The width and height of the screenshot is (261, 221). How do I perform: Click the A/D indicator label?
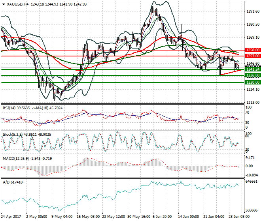[6, 182]
